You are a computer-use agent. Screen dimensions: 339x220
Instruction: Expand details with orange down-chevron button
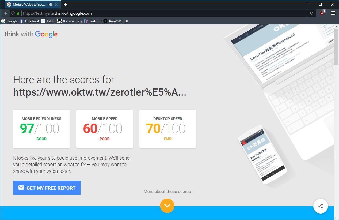pyautogui.click(x=167, y=206)
